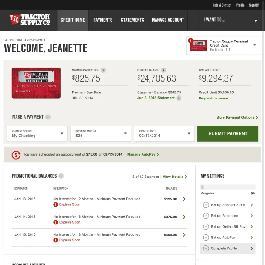Viewport: 265px width, 265px height.
Task: Click plus icon for Set up Online Bill Pay
Action: pyautogui.click(x=206, y=227)
